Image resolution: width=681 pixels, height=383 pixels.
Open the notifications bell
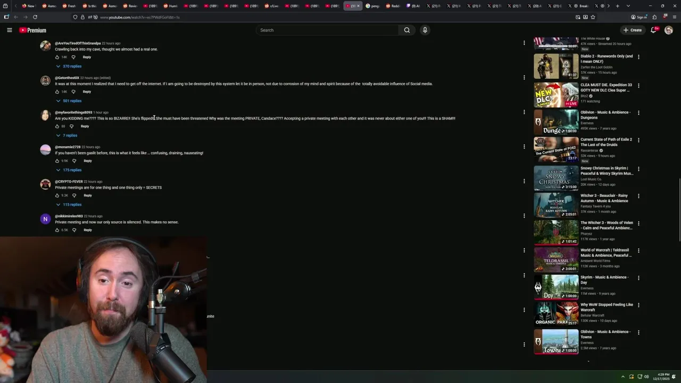click(653, 30)
